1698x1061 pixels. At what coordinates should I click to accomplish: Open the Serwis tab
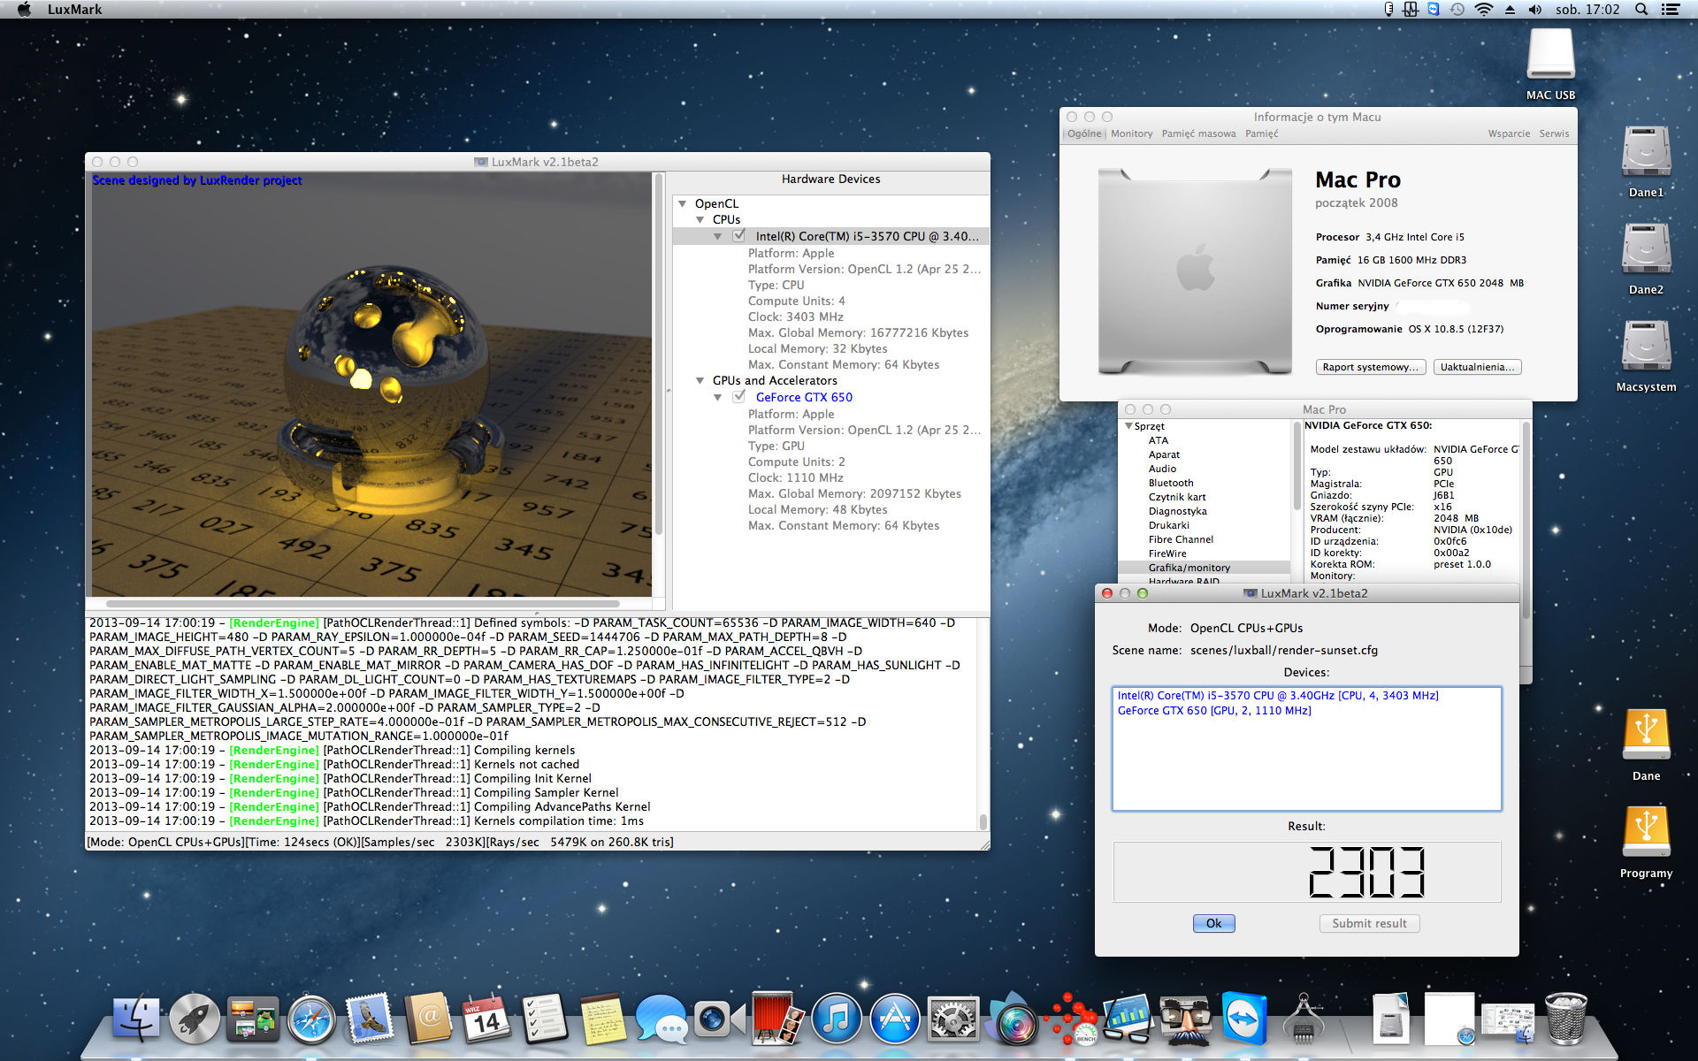pyautogui.click(x=1554, y=134)
